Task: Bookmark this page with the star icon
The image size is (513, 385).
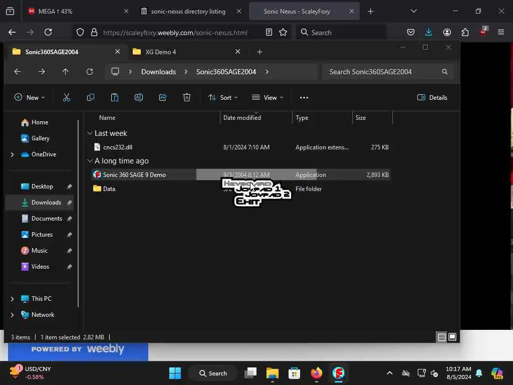Action: pyautogui.click(x=283, y=32)
